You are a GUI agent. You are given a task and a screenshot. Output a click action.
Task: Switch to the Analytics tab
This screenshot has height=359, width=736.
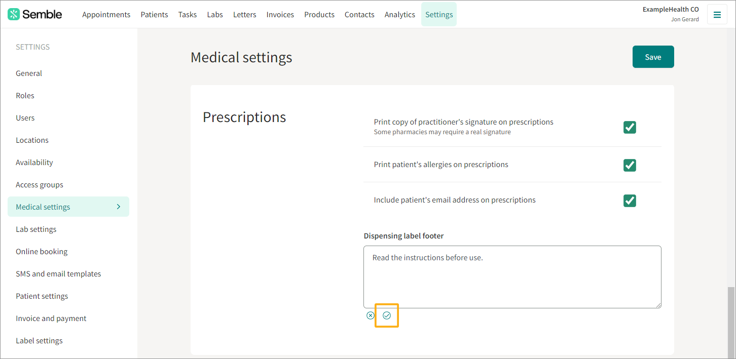(400, 14)
